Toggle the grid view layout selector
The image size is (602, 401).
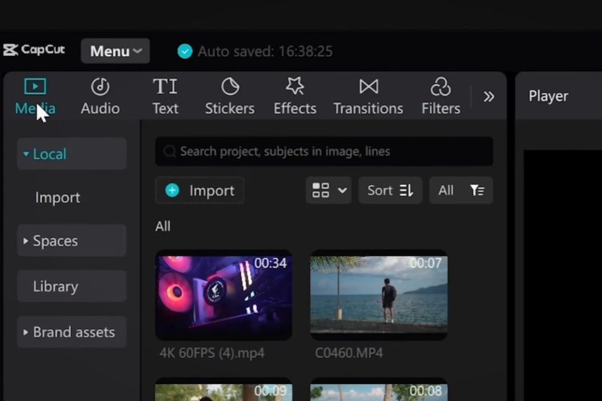pos(328,190)
